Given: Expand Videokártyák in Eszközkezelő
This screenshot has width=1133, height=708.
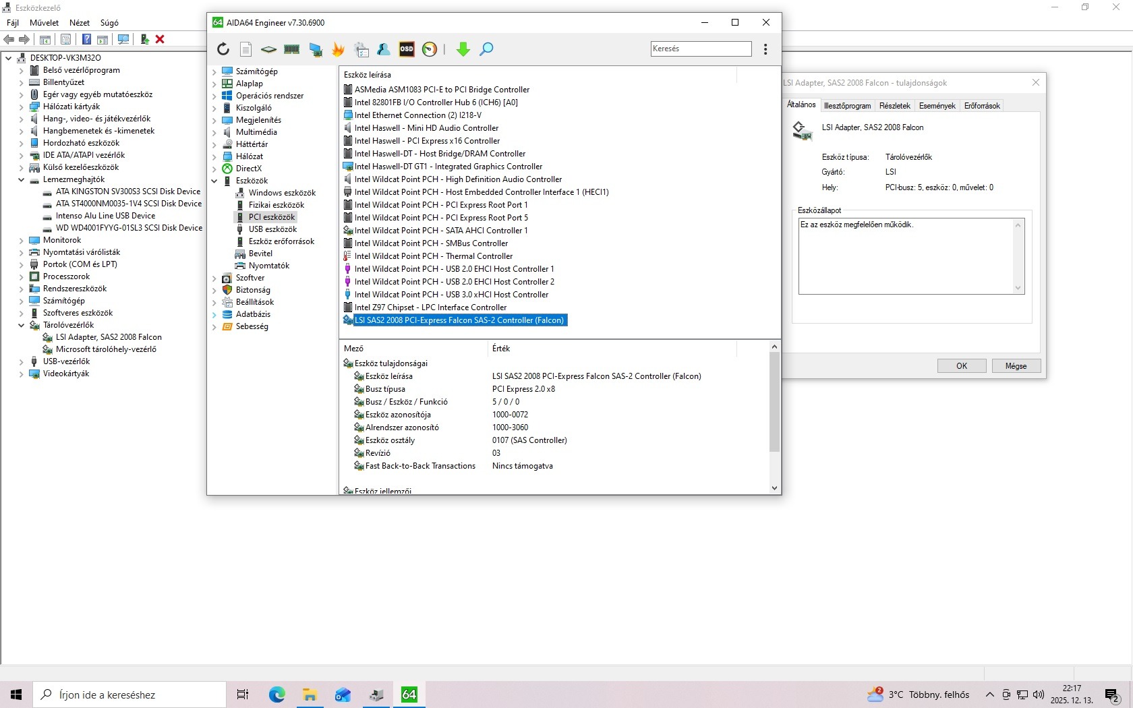Looking at the screenshot, I should (x=21, y=374).
